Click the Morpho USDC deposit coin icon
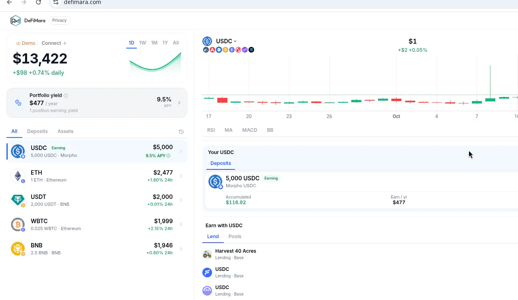Viewport: 518px width, 300px height. [215, 182]
